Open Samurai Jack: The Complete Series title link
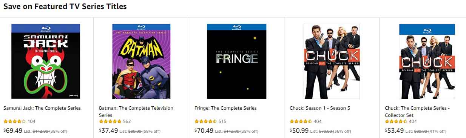 42,108
